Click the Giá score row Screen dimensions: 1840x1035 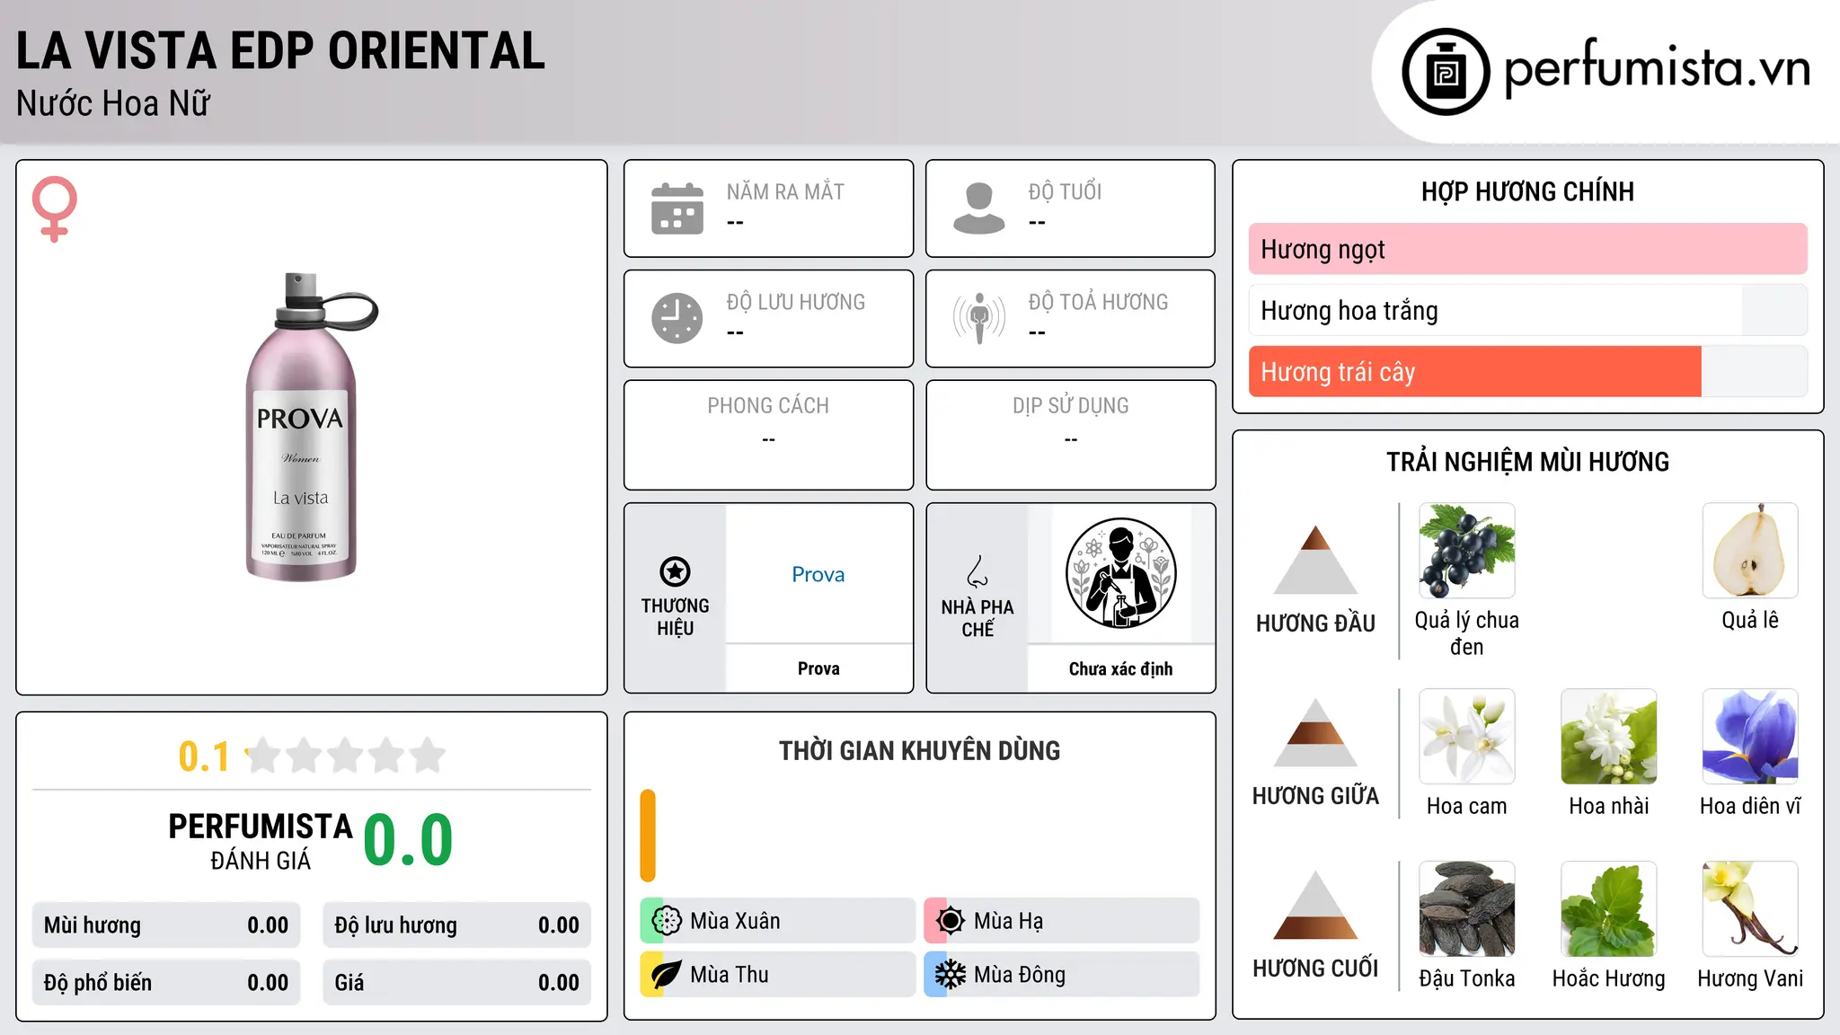(456, 983)
